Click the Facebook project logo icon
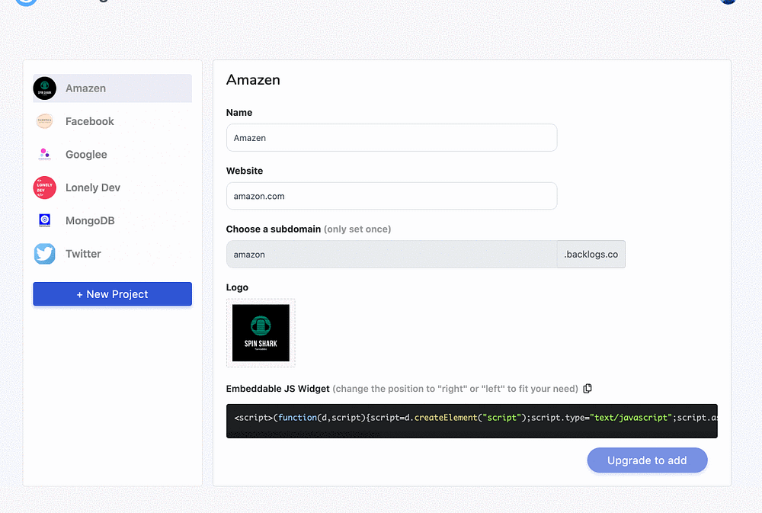This screenshot has height=513, width=762. (x=45, y=121)
